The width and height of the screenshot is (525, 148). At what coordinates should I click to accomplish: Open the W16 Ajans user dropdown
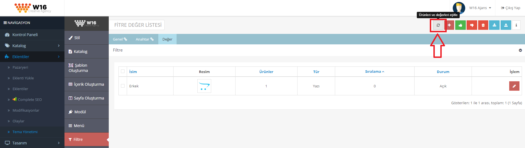click(x=480, y=8)
